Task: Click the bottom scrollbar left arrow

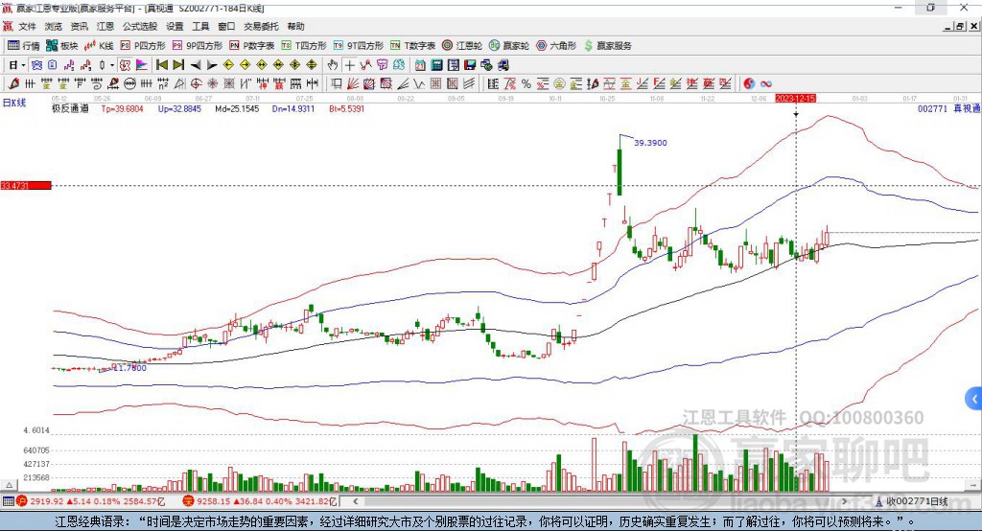Action: (x=355, y=501)
